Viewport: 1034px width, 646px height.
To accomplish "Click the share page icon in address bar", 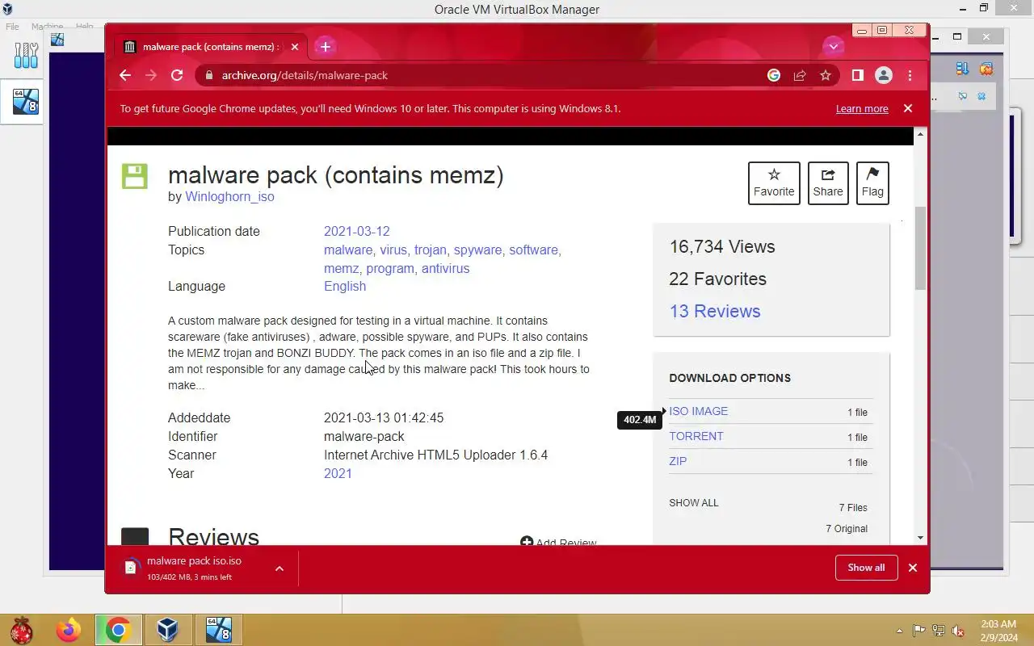I will pyautogui.click(x=800, y=75).
